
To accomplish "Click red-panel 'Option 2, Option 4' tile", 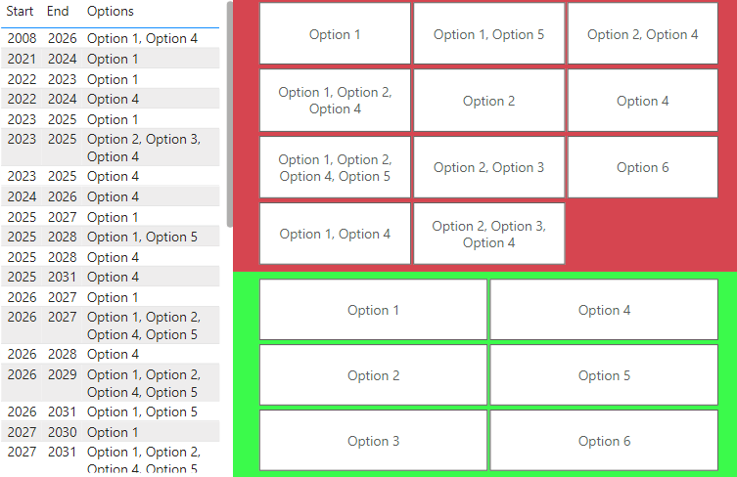I will 642,34.
